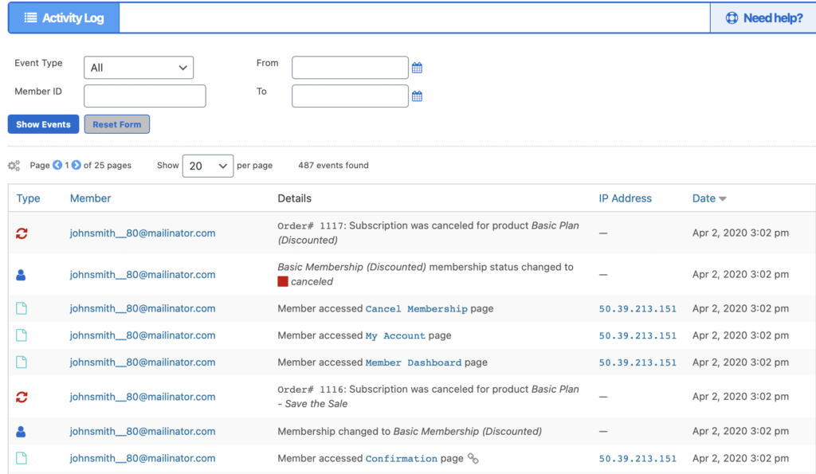The image size is (816, 474).
Task: Click the page icon in Member Dashboard row
Action: pos(22,362)
